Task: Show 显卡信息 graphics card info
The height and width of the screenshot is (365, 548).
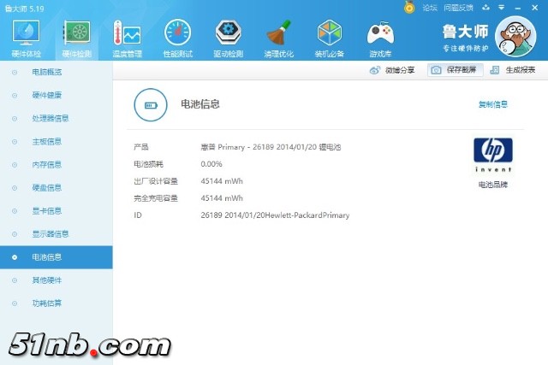Action: click(x=46, y=210)
